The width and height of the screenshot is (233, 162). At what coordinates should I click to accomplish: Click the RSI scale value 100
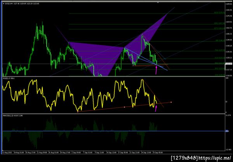[x=227, y=78]
